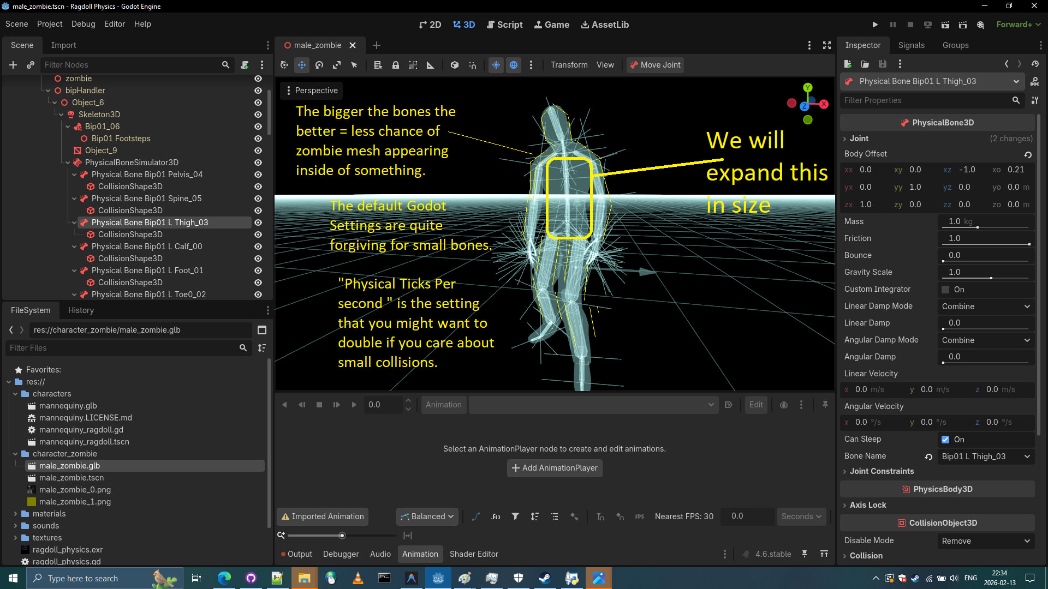Open the Disable Mode dropdown
The width and height of the screenshot is (1048, 589).
pyautogui.click(x=985, y=541)
